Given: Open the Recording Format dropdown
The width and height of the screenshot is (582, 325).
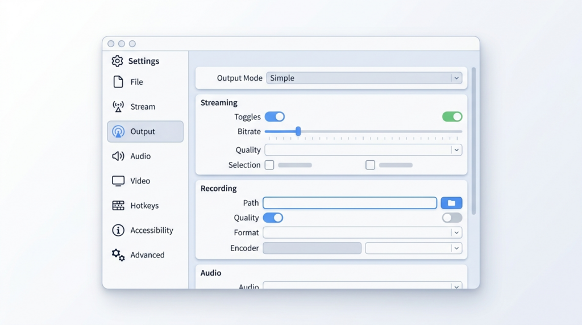Looking at the screenshot, I should (362, 232).
